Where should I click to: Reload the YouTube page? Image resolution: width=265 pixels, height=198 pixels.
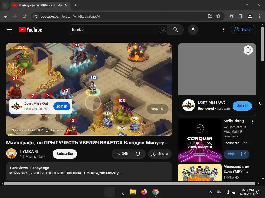(x=24, y=16)
